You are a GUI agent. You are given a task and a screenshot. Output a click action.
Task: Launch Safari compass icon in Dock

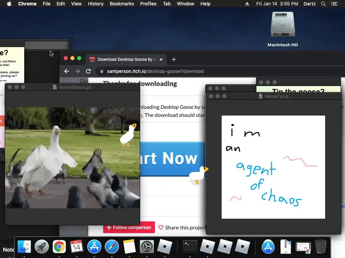112,247
